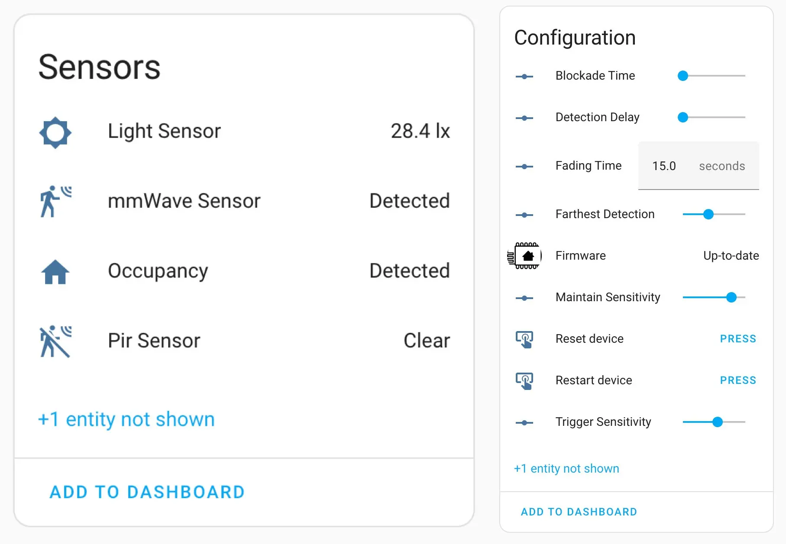
Task: Select the Fading Time seconds input field
Action: [x=698, y=166]
